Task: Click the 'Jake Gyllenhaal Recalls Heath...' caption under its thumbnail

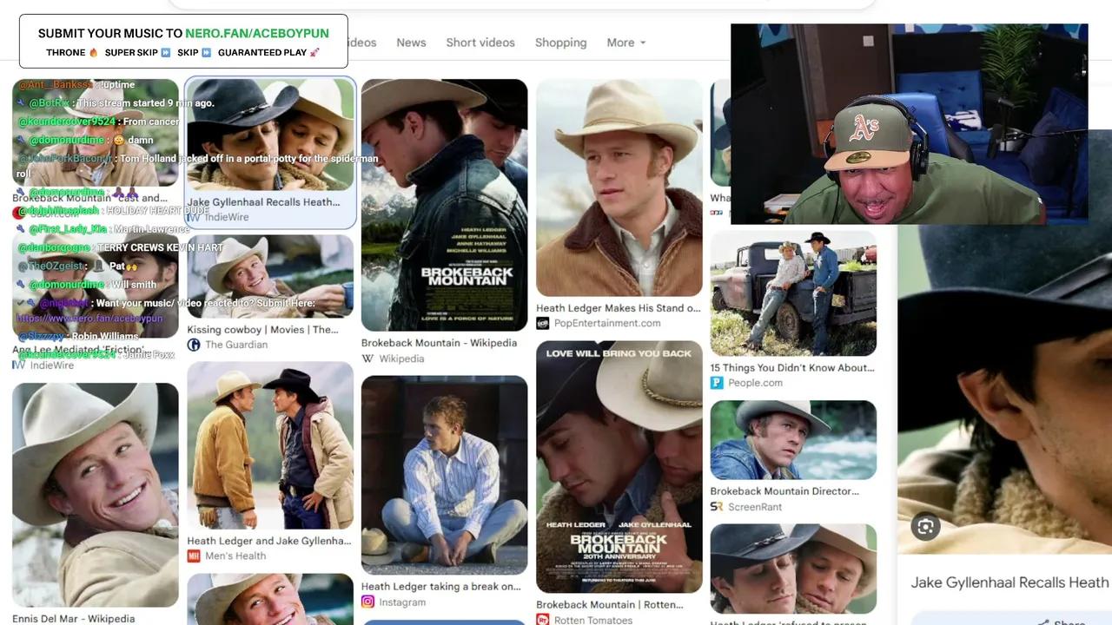Action: click(263, 202)
